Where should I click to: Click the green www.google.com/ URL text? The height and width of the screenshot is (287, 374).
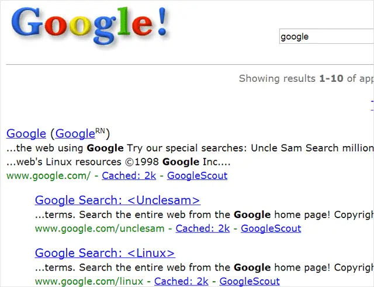tap(49, 176)
